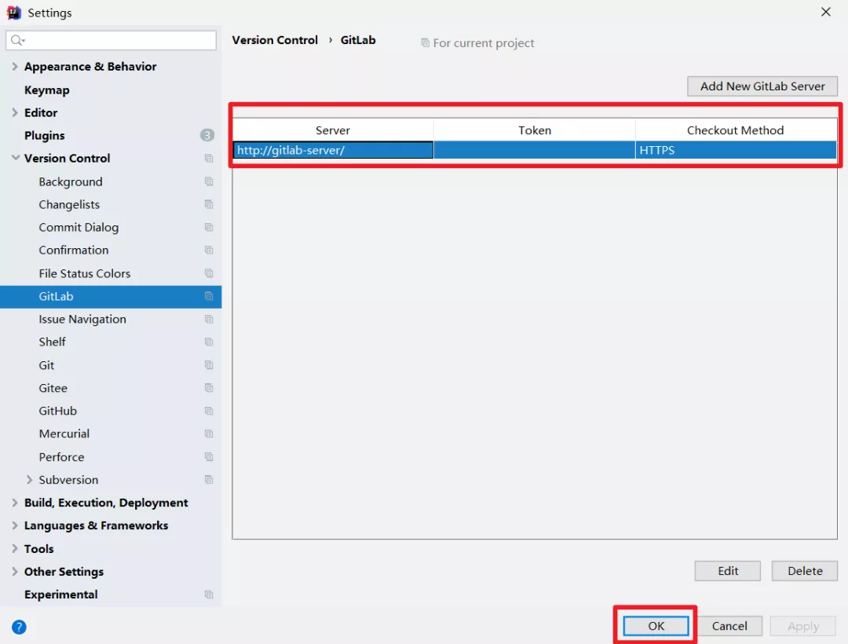Click project-level icon beside File Status Colors

click(209, 273)
